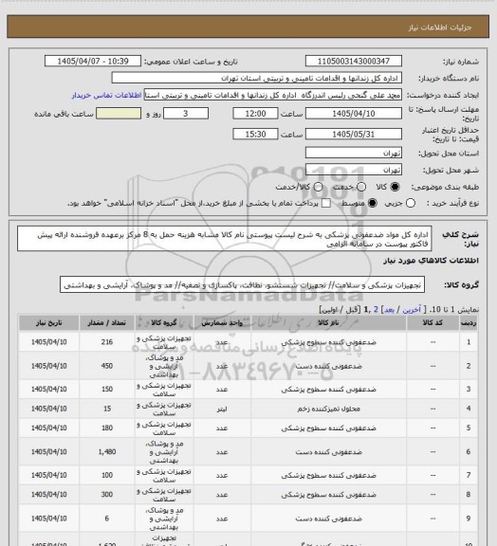Click quantity 1,480 in row 6
The height and width of the screenshot is (546, 497).
[x=107, y=451]
